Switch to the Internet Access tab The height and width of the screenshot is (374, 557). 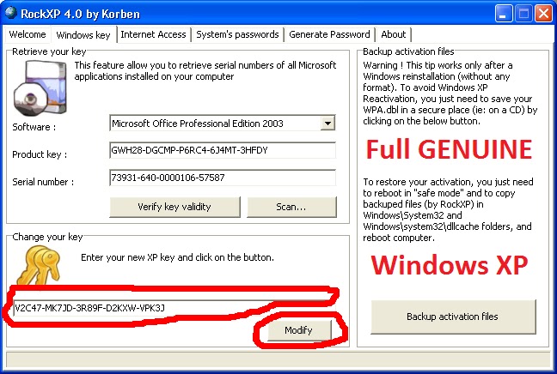(153, 34)
